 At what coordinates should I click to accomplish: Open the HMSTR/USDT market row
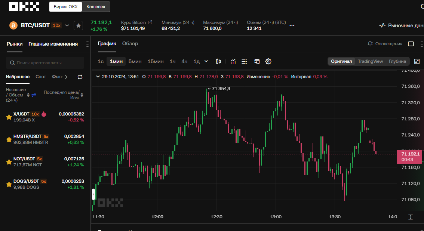tap(45, 139)
